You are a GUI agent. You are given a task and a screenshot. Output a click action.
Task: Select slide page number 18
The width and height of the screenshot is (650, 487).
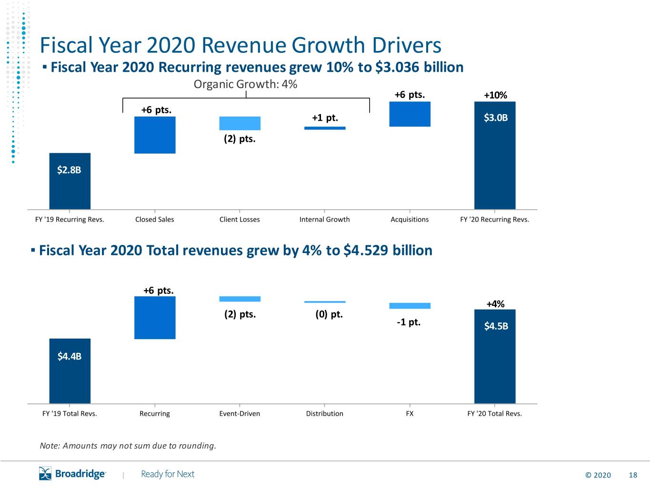click(633, 475)
